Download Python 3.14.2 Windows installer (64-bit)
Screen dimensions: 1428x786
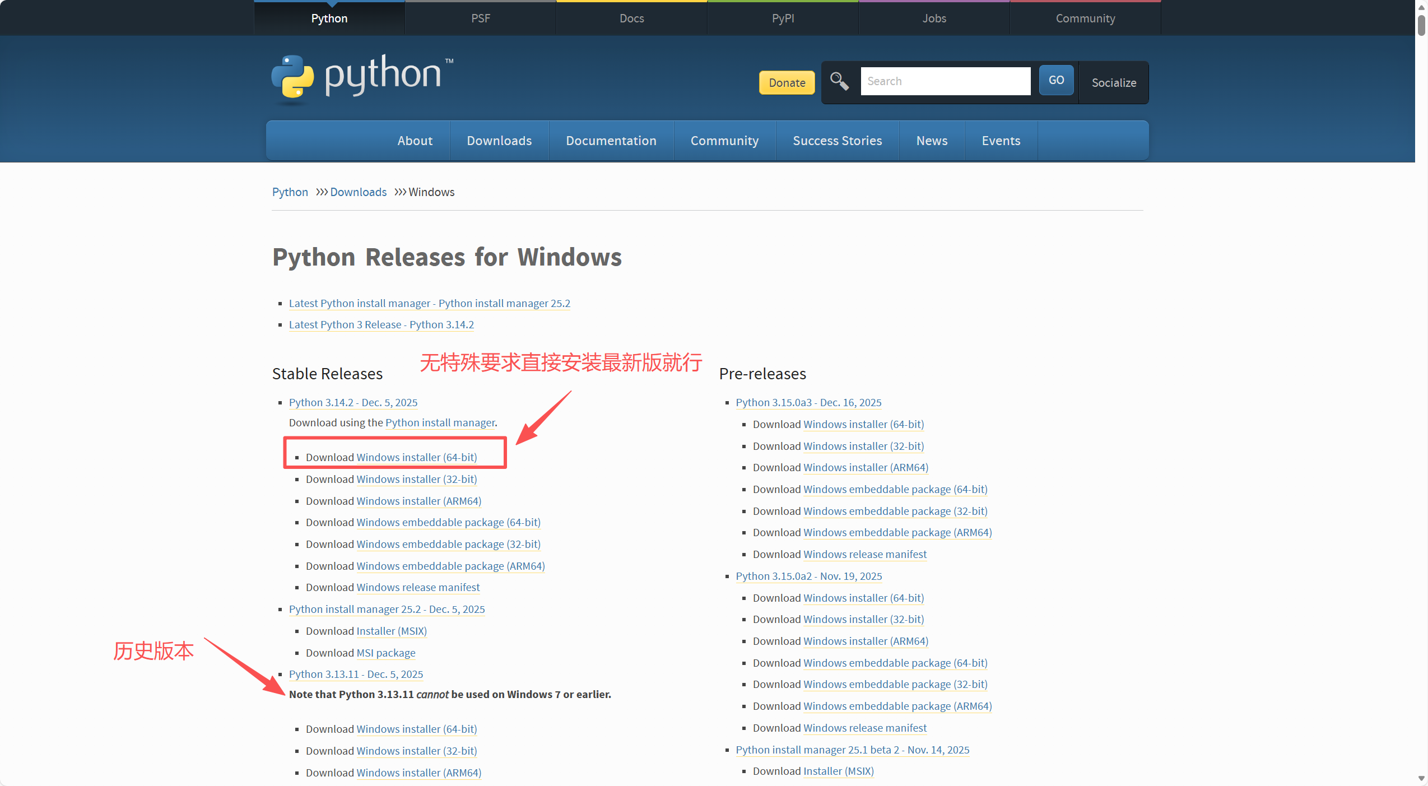416,458
